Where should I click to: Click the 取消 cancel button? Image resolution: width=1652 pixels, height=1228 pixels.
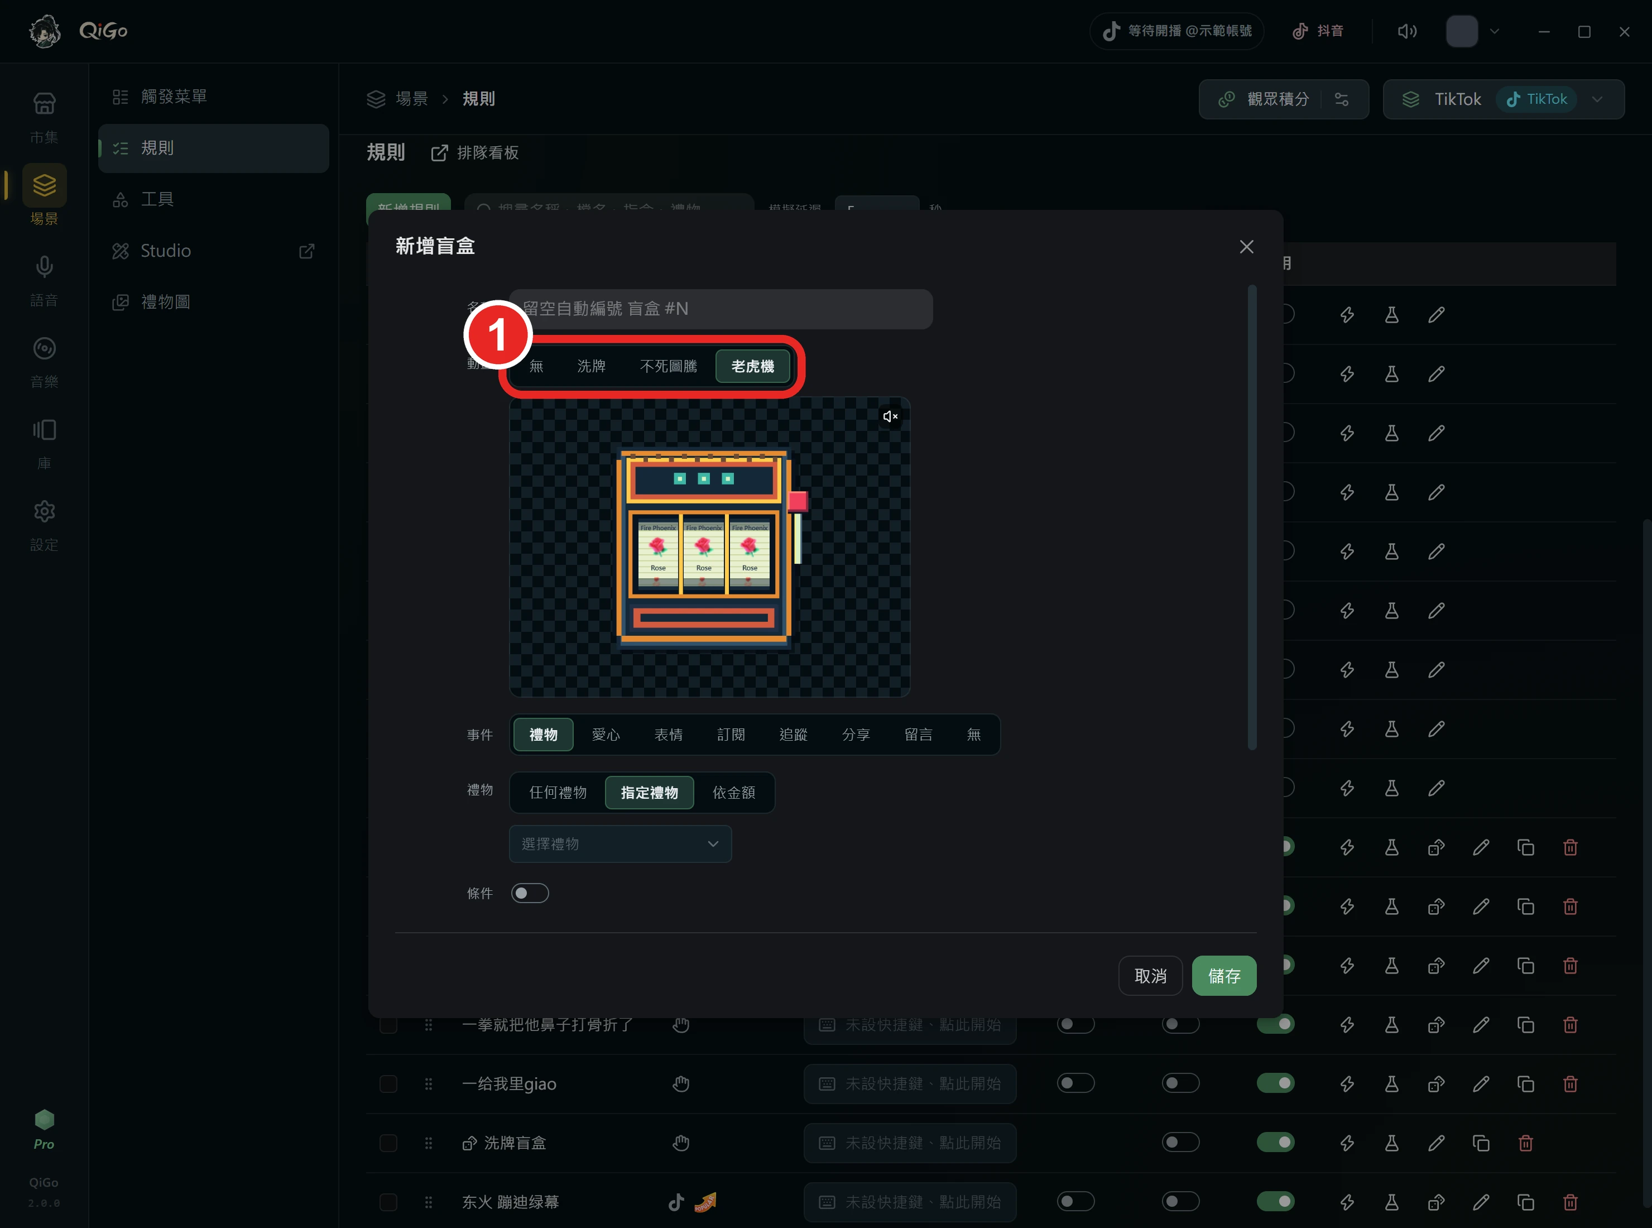pyautogui.click(x=1150, y=975)
